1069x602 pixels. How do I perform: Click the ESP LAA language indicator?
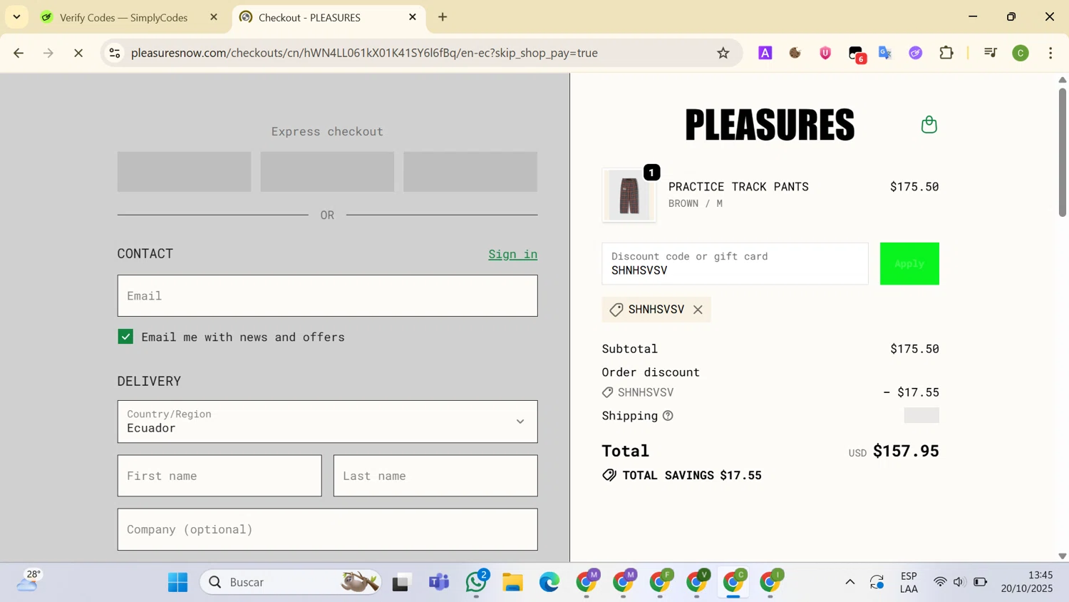[x=909, y=583]
